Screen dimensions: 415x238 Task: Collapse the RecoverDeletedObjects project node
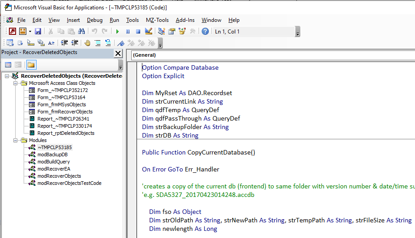coord(7,76)
